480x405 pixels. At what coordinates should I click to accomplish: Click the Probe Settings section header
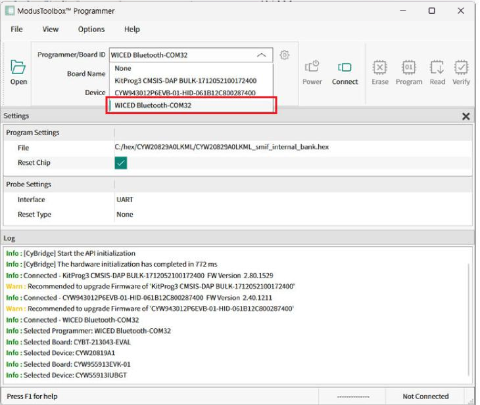(x=237, y=184)
